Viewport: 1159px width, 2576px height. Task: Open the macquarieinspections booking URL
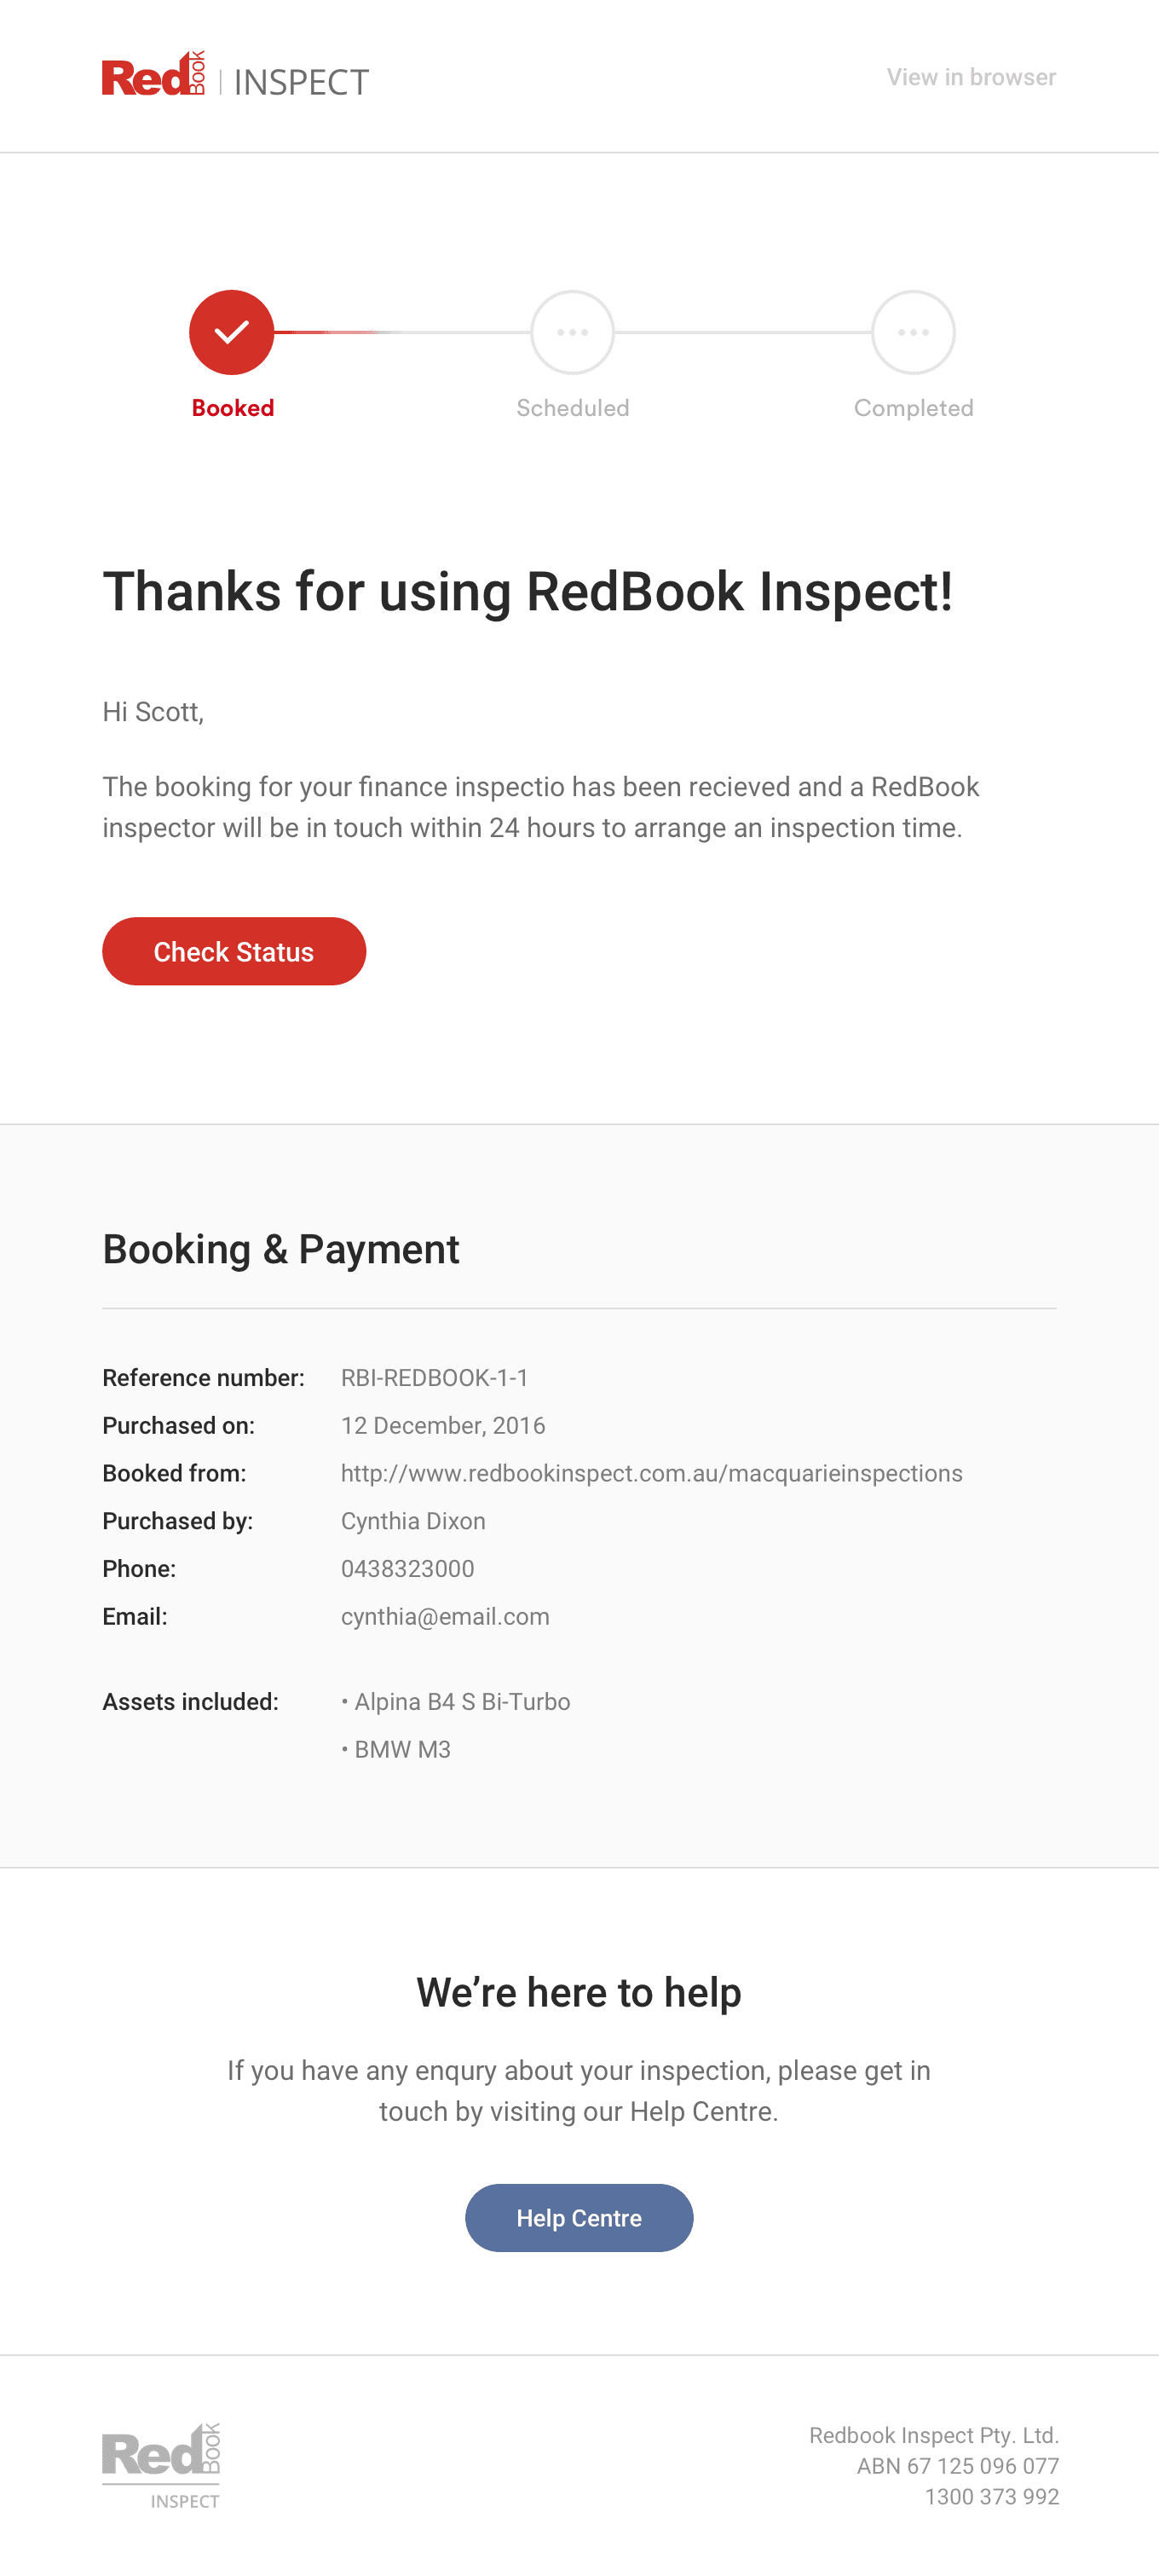coord(651,1473)
